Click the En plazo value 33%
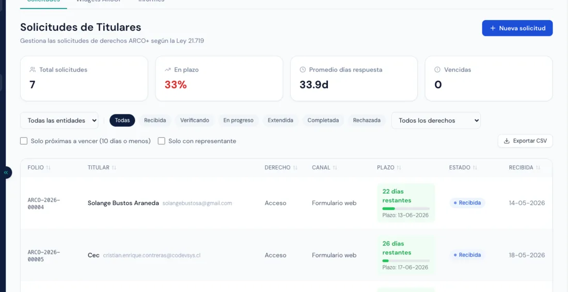The image size is (568, 292). coord(176,85)
